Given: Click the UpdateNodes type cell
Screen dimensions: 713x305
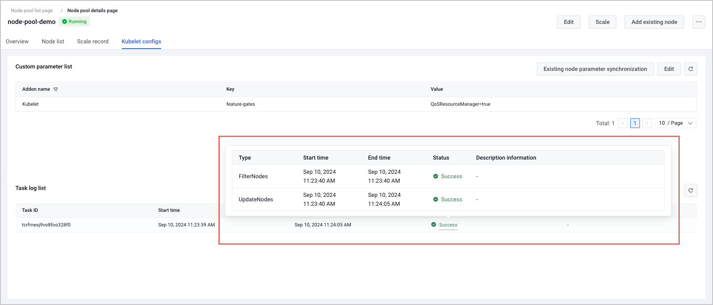Looking at the screenshot, I should (256, 199).
